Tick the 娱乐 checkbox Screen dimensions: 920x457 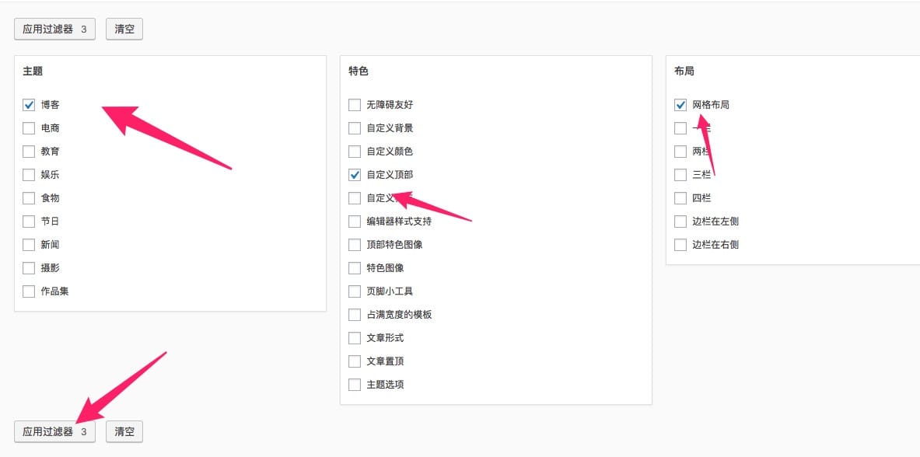(29, 175)
